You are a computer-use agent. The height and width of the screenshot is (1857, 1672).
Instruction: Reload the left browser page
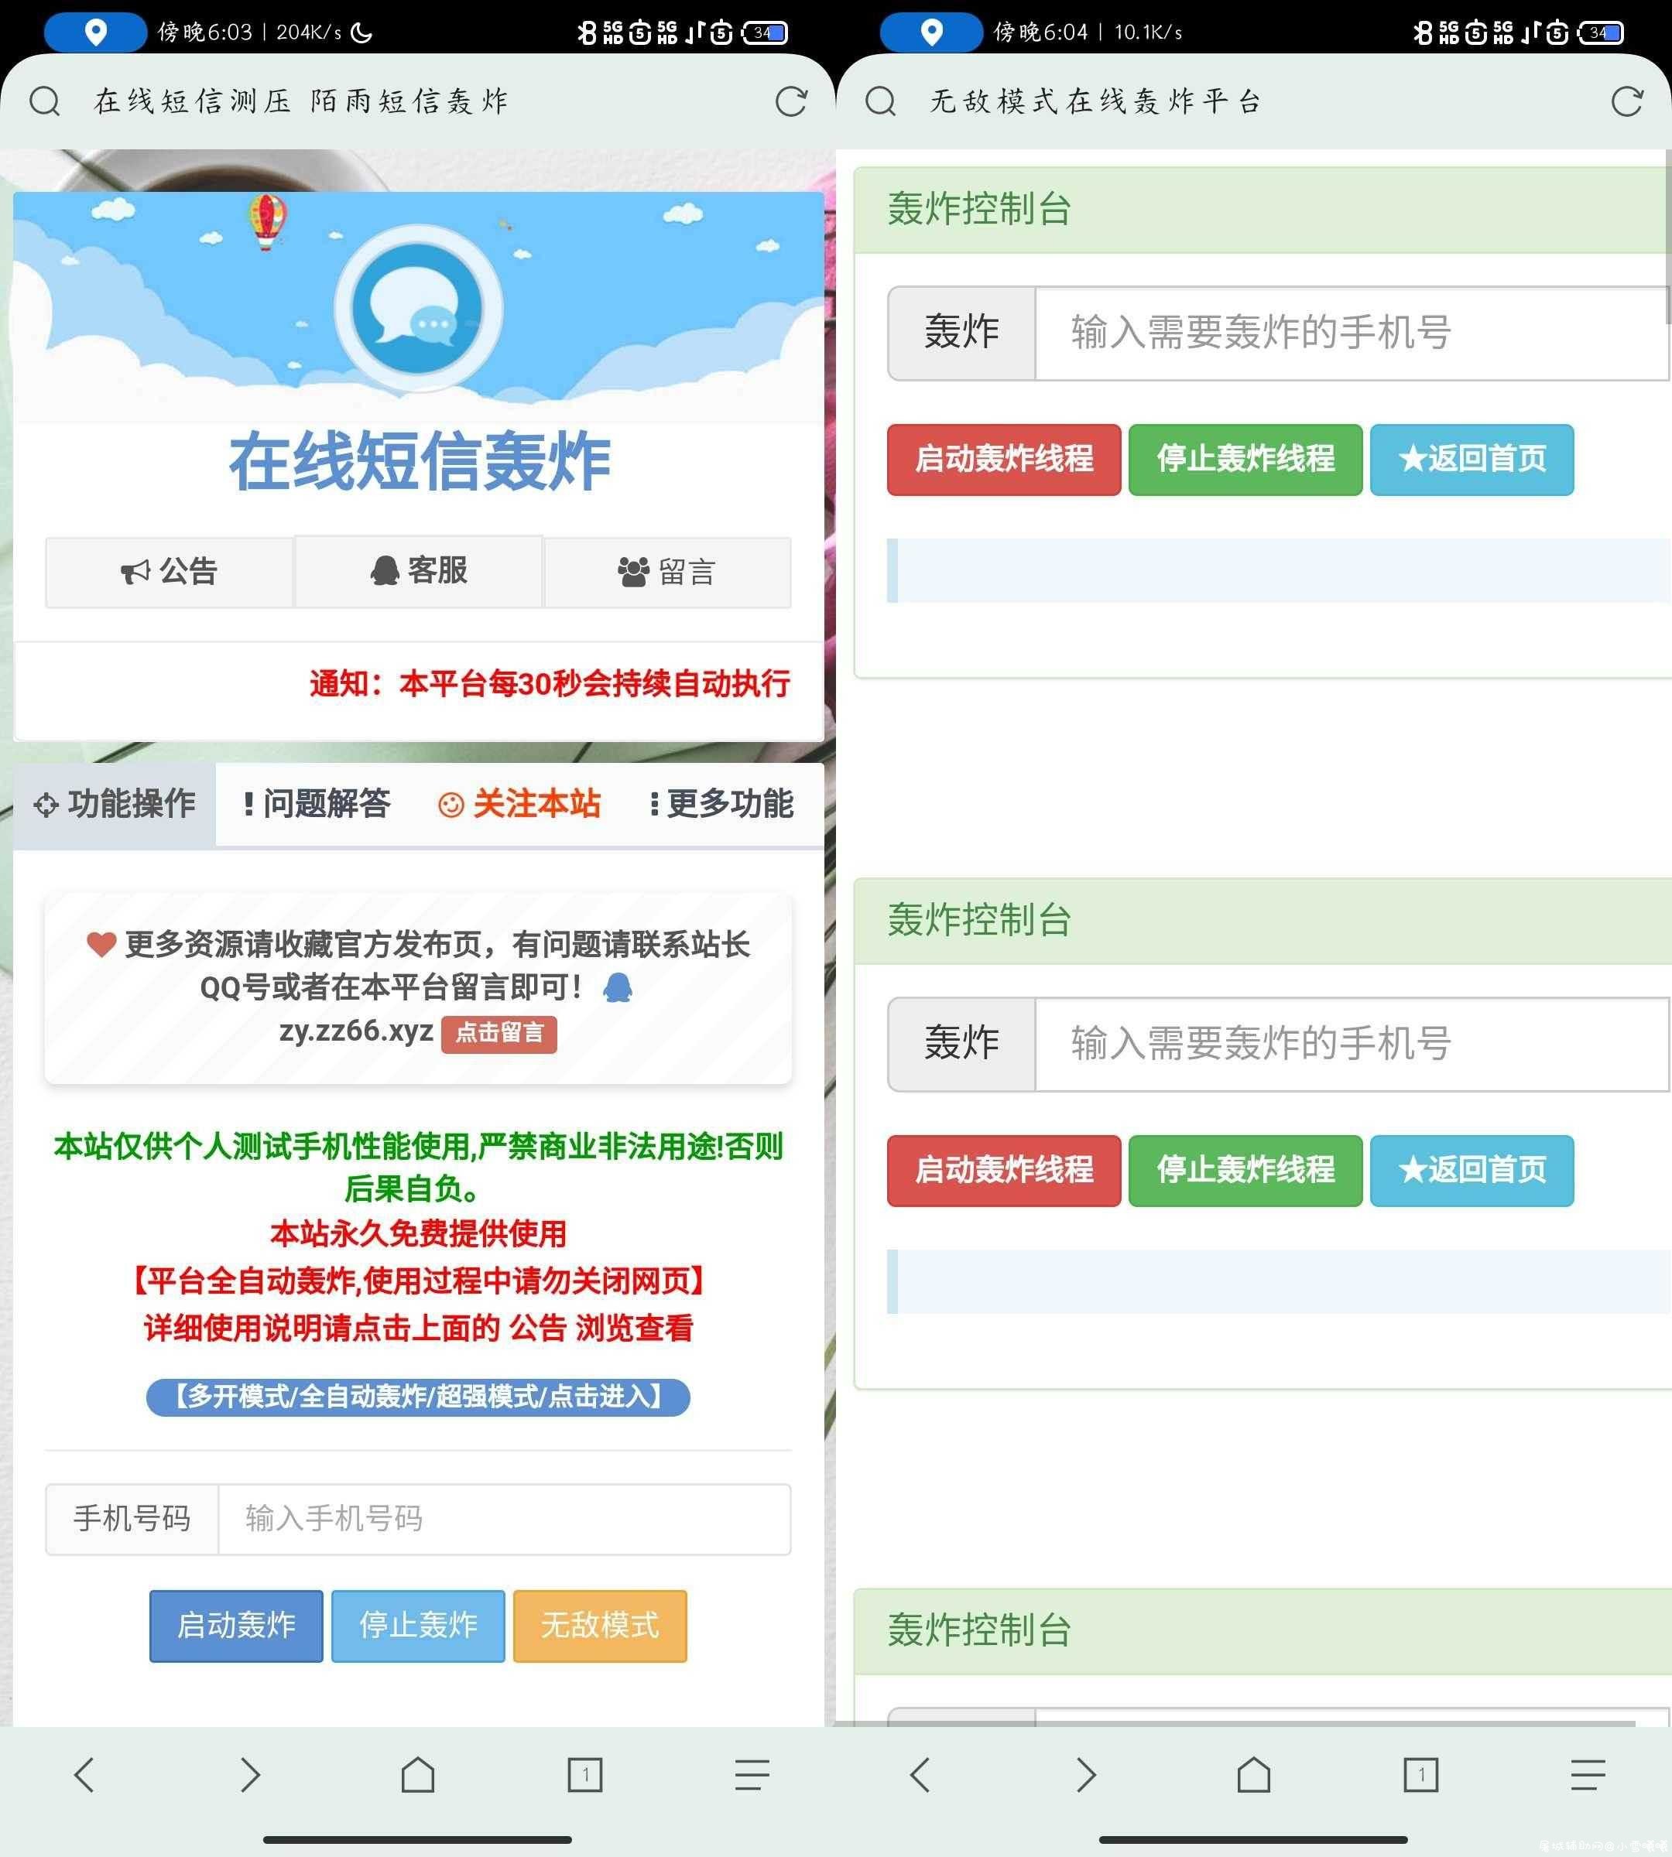click(791, 101)
